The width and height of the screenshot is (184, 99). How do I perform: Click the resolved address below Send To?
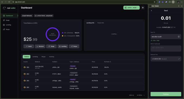pos(155,40)
